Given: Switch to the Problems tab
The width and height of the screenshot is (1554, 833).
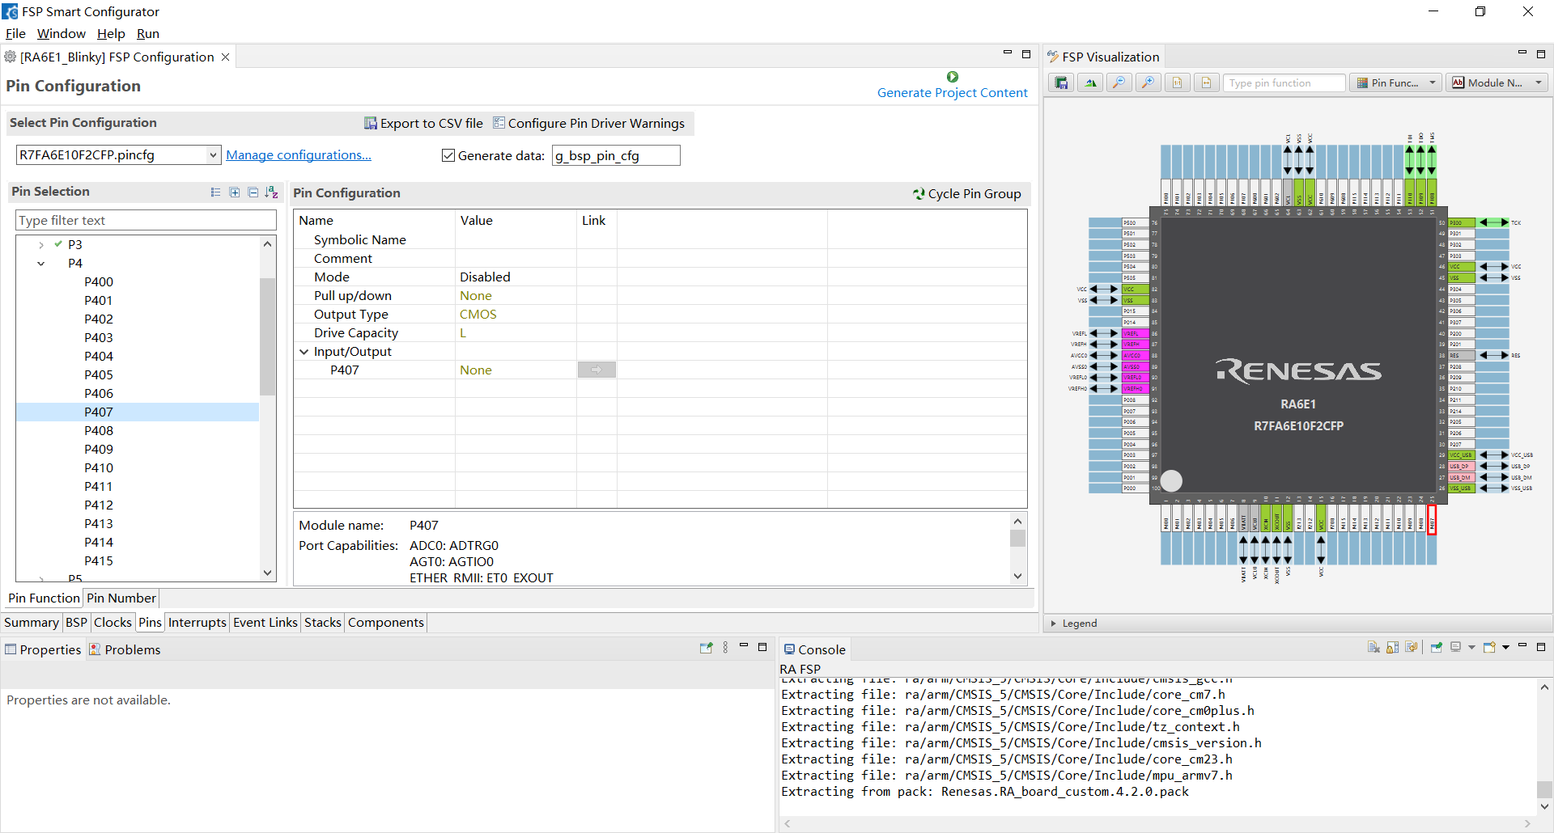Looking at the screenshot, I should [125, 649].
